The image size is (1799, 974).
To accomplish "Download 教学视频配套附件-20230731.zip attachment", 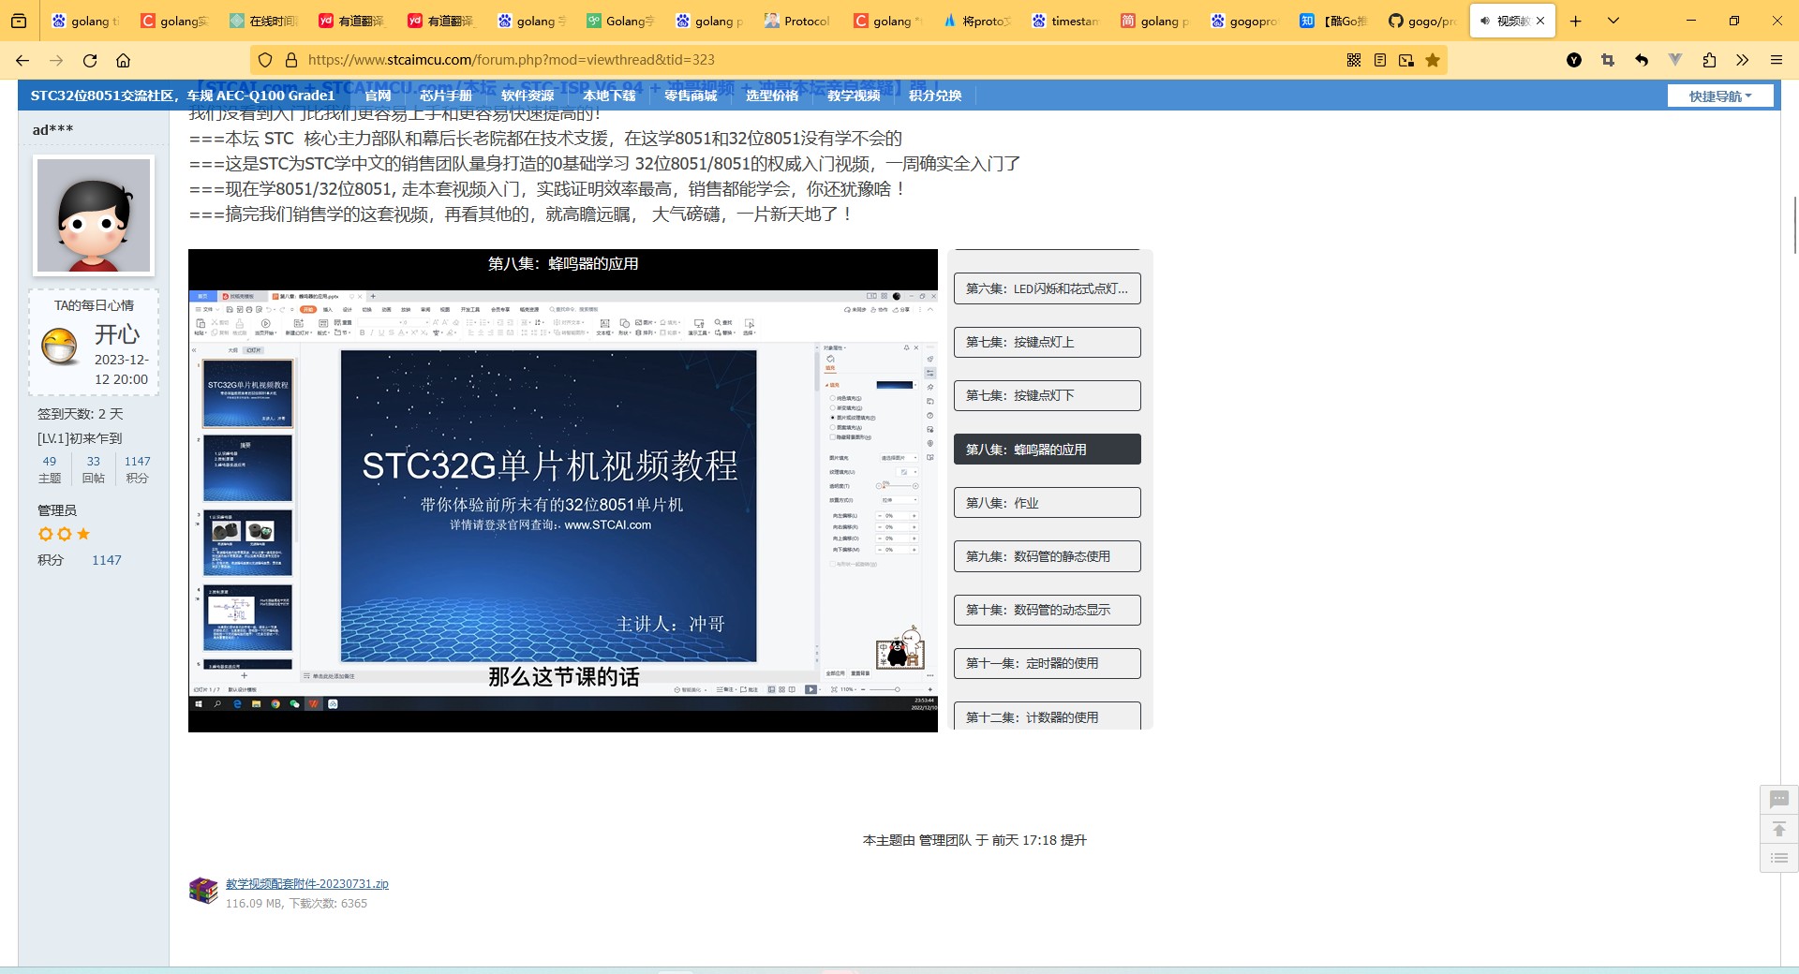I will [x=306, y=883].
